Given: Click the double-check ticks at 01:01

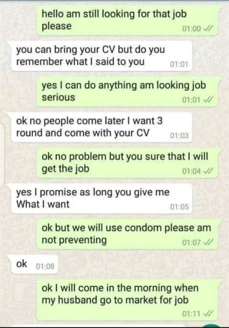Looking at the screenshot, I should tap(208, 100).
